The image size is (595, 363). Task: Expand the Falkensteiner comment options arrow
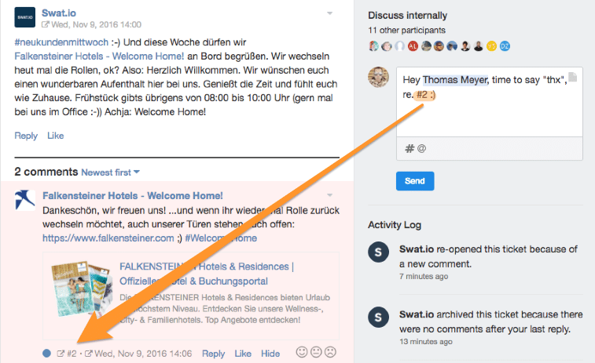coord(330,195)
